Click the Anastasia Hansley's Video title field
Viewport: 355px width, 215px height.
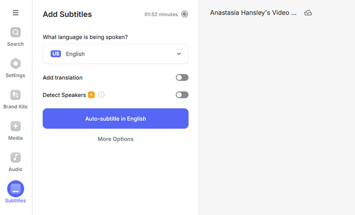click(253, 13)
